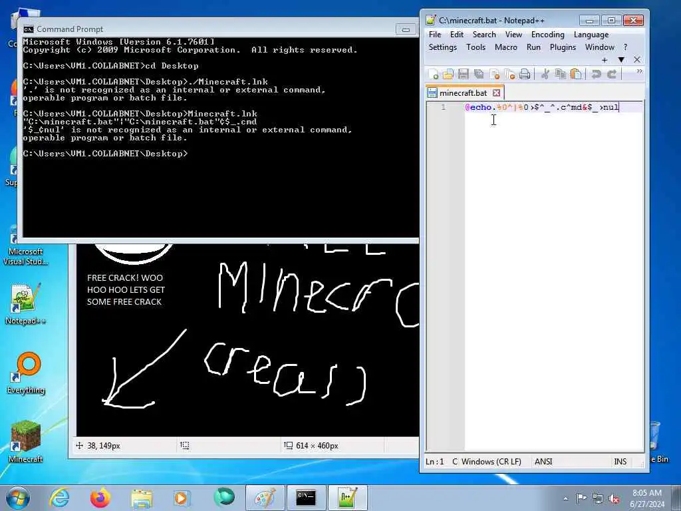Click the Save icon in Notepad++ toolbar

click(463, 75)
